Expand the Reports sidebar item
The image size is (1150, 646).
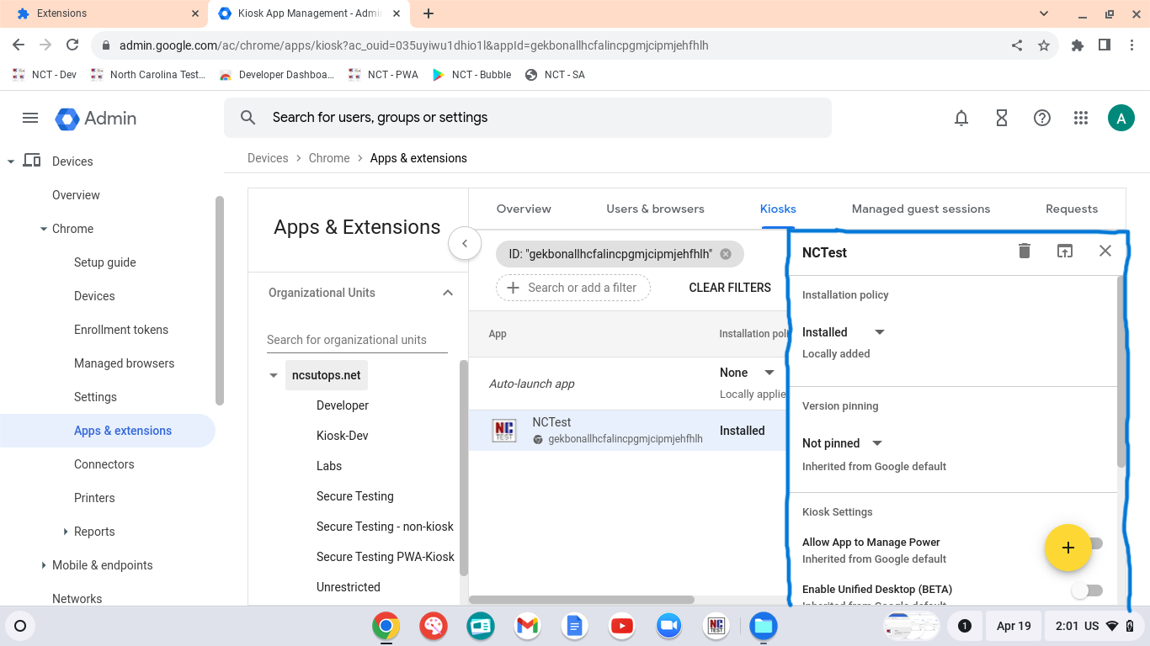pos(66,532)
